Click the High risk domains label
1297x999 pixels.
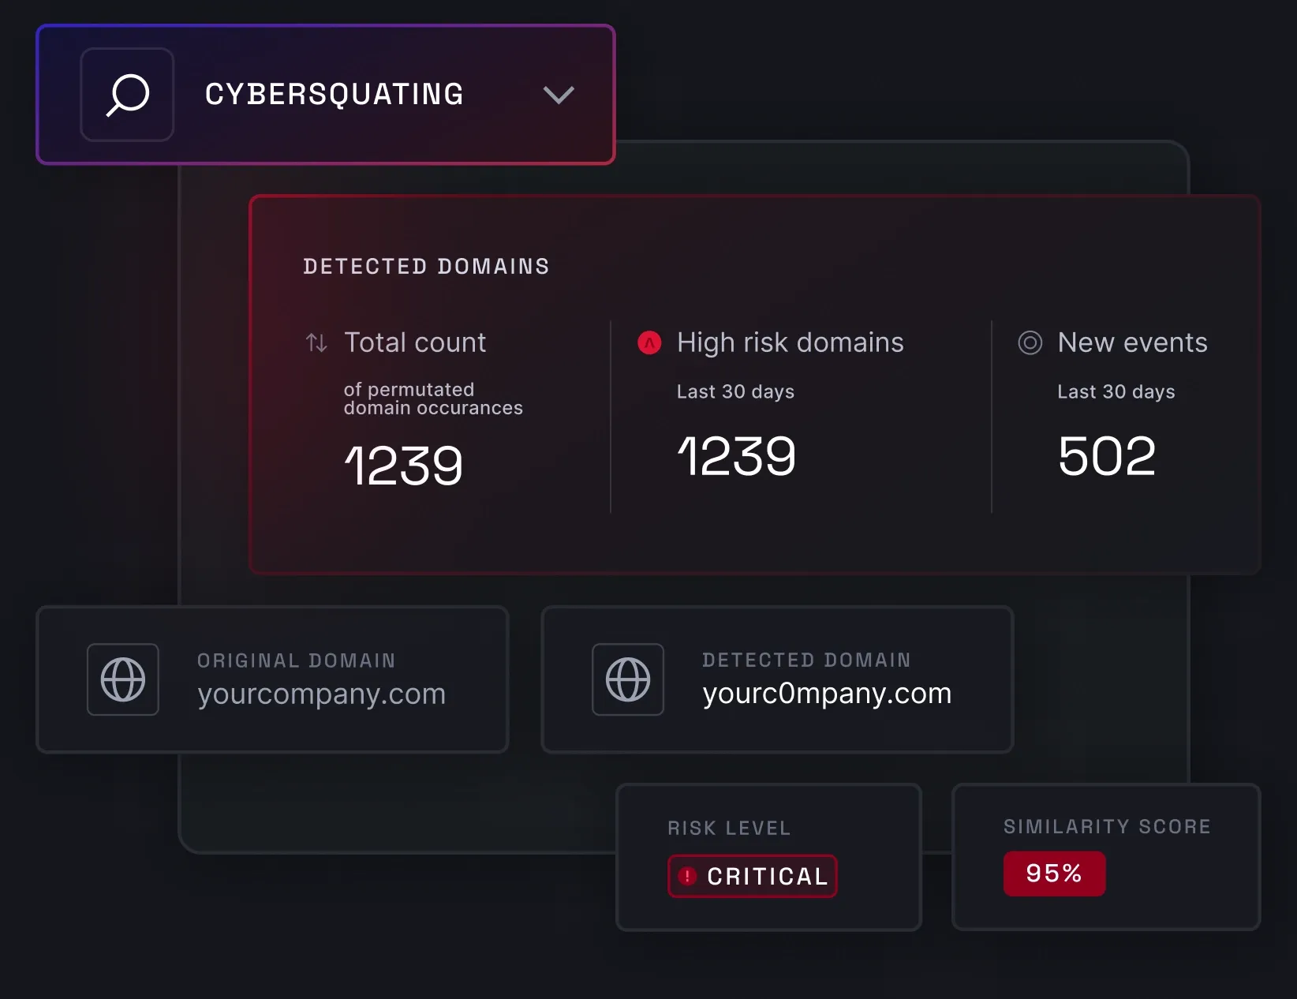(x=790, y=342)
